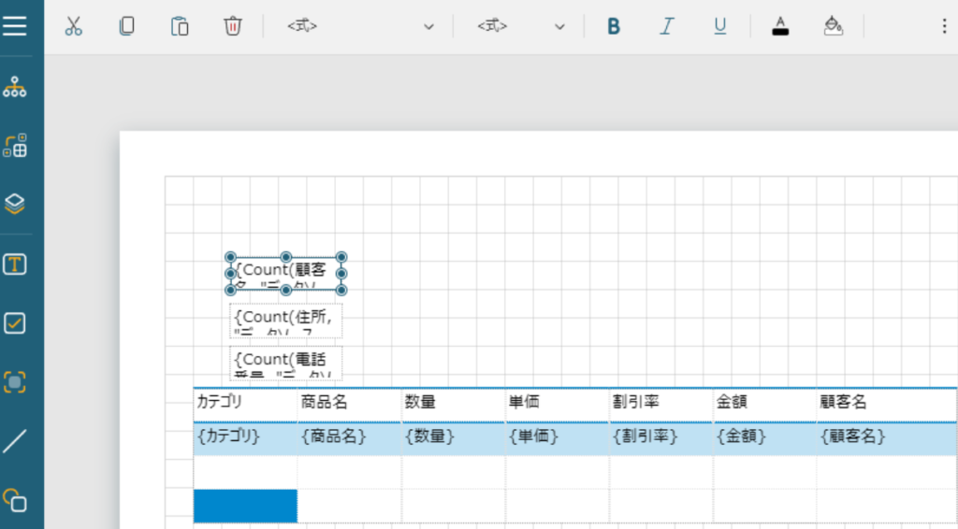
Task: Select the Line tool in sidebar
Action: 15,440
